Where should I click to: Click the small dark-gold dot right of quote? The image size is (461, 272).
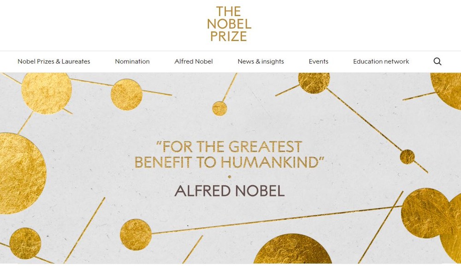pyautogui.click(x=407, y=157)
